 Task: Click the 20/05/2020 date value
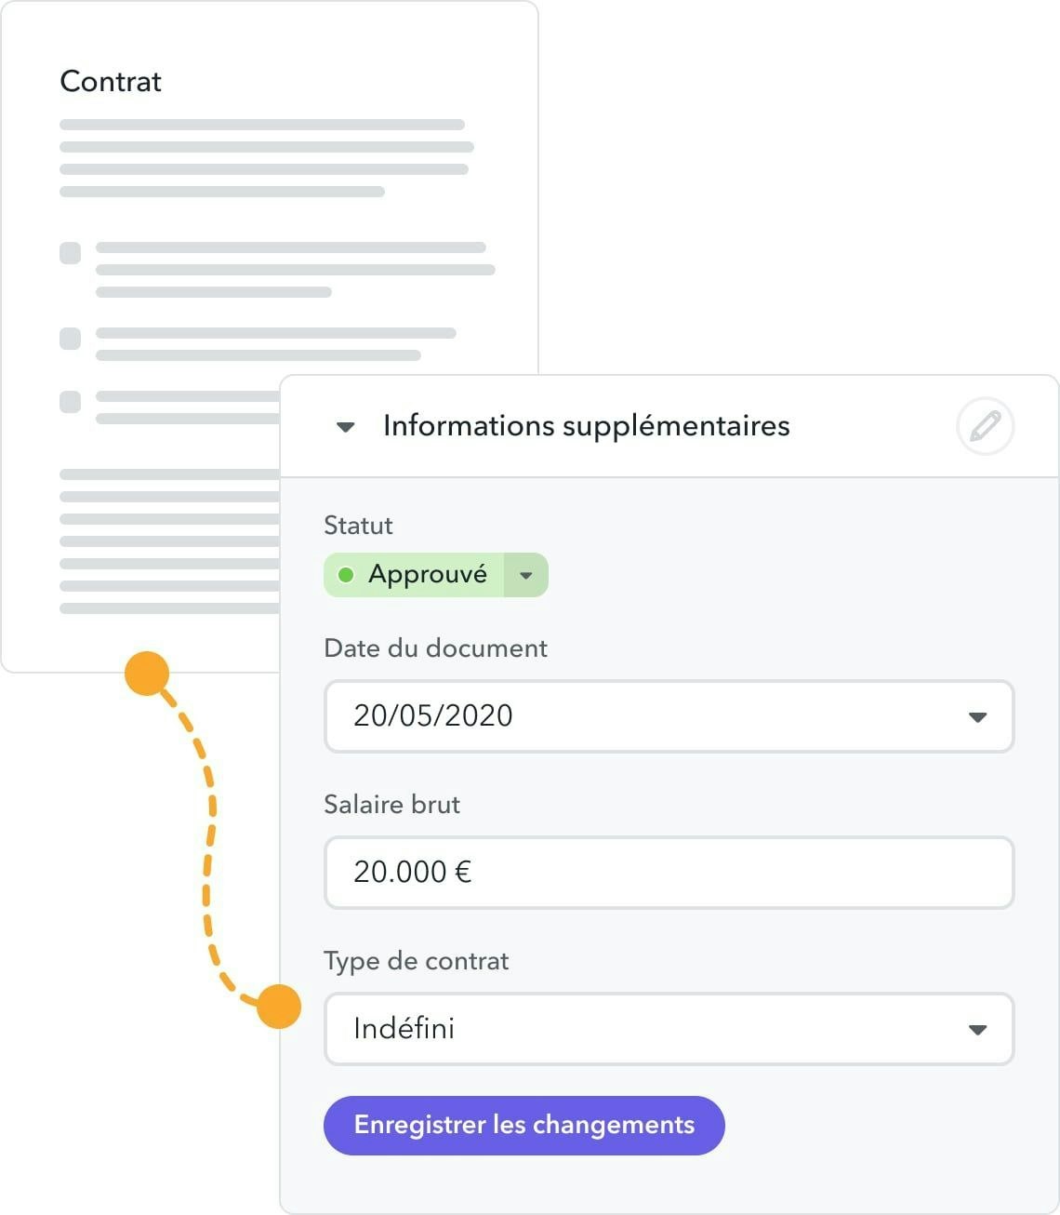[x=433, y=715]
